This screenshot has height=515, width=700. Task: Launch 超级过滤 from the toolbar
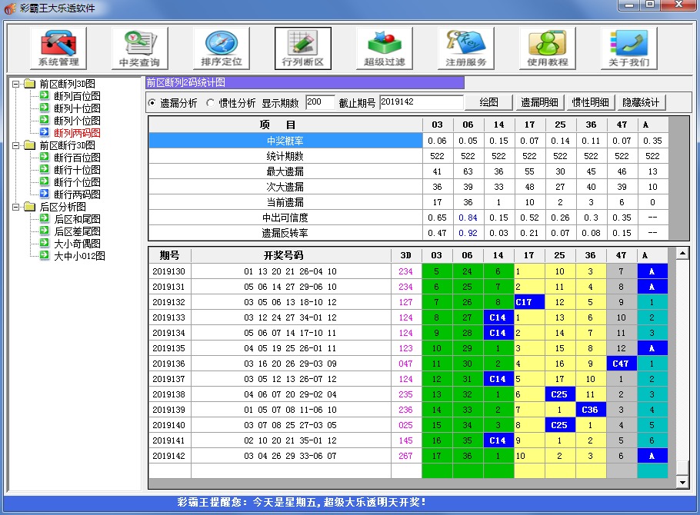click(383, 46)
